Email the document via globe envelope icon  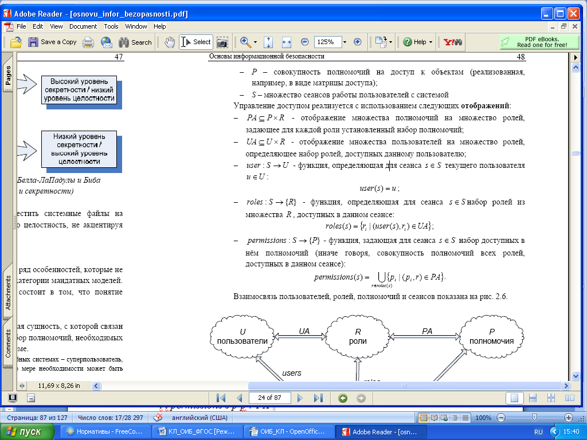pyautogui.click(x=106, y=42)
